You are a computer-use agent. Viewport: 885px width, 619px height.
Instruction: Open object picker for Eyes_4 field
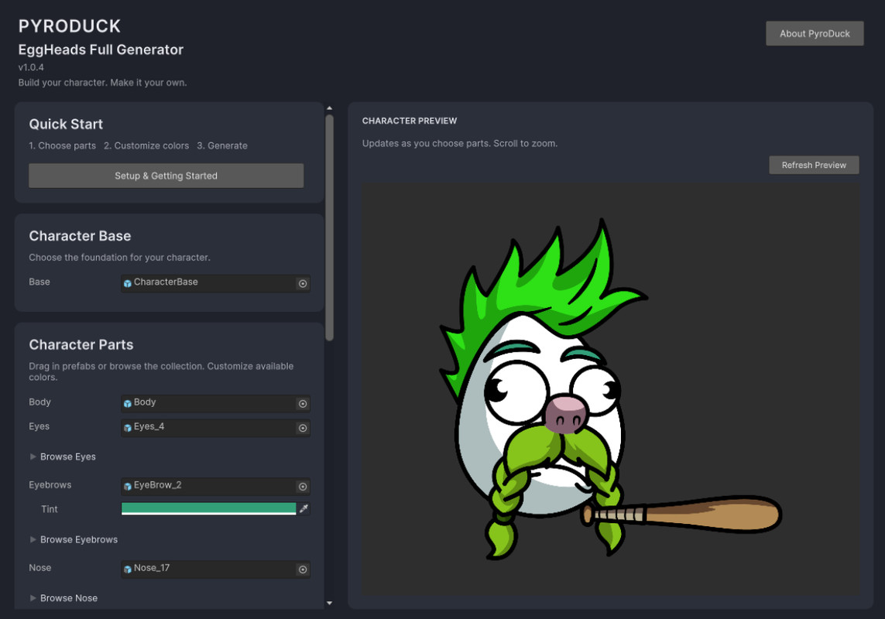(303, 429)
